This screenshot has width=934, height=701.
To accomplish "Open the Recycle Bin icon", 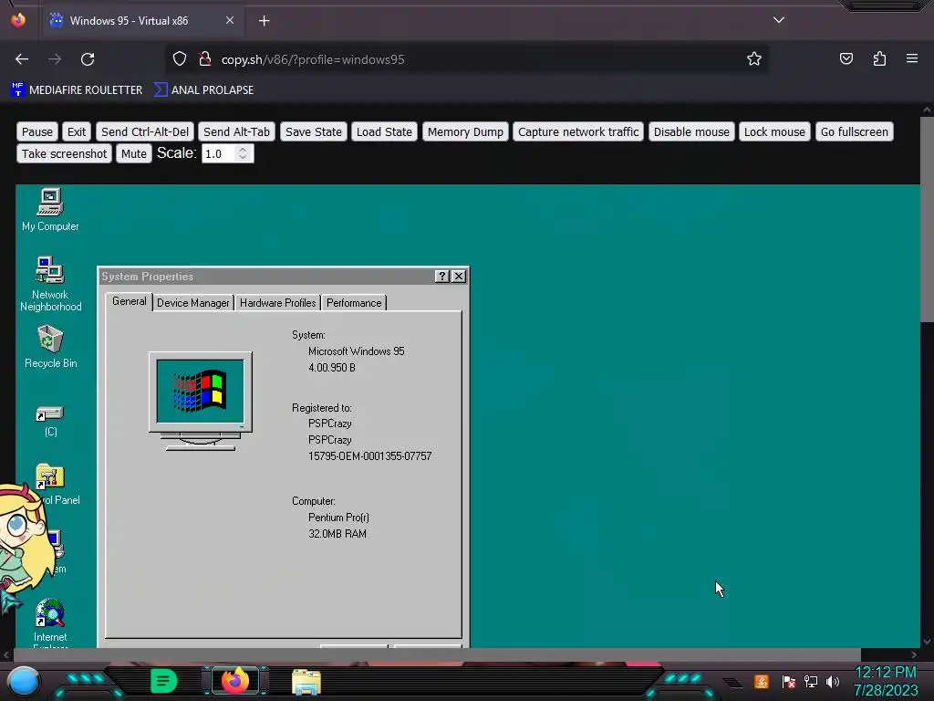I will click(50, 347).
